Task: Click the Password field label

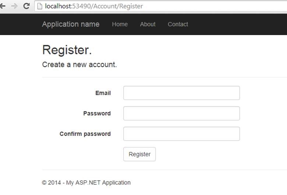Action: click(97, 113)
